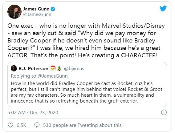Screen dimensions: 175x133
Task: Click James Gunn's verified badge
Action: 53,9
